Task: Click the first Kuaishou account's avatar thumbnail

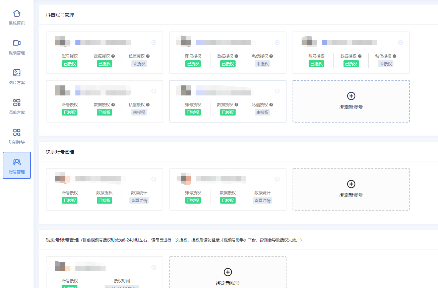Action: [x=62, y=177]
